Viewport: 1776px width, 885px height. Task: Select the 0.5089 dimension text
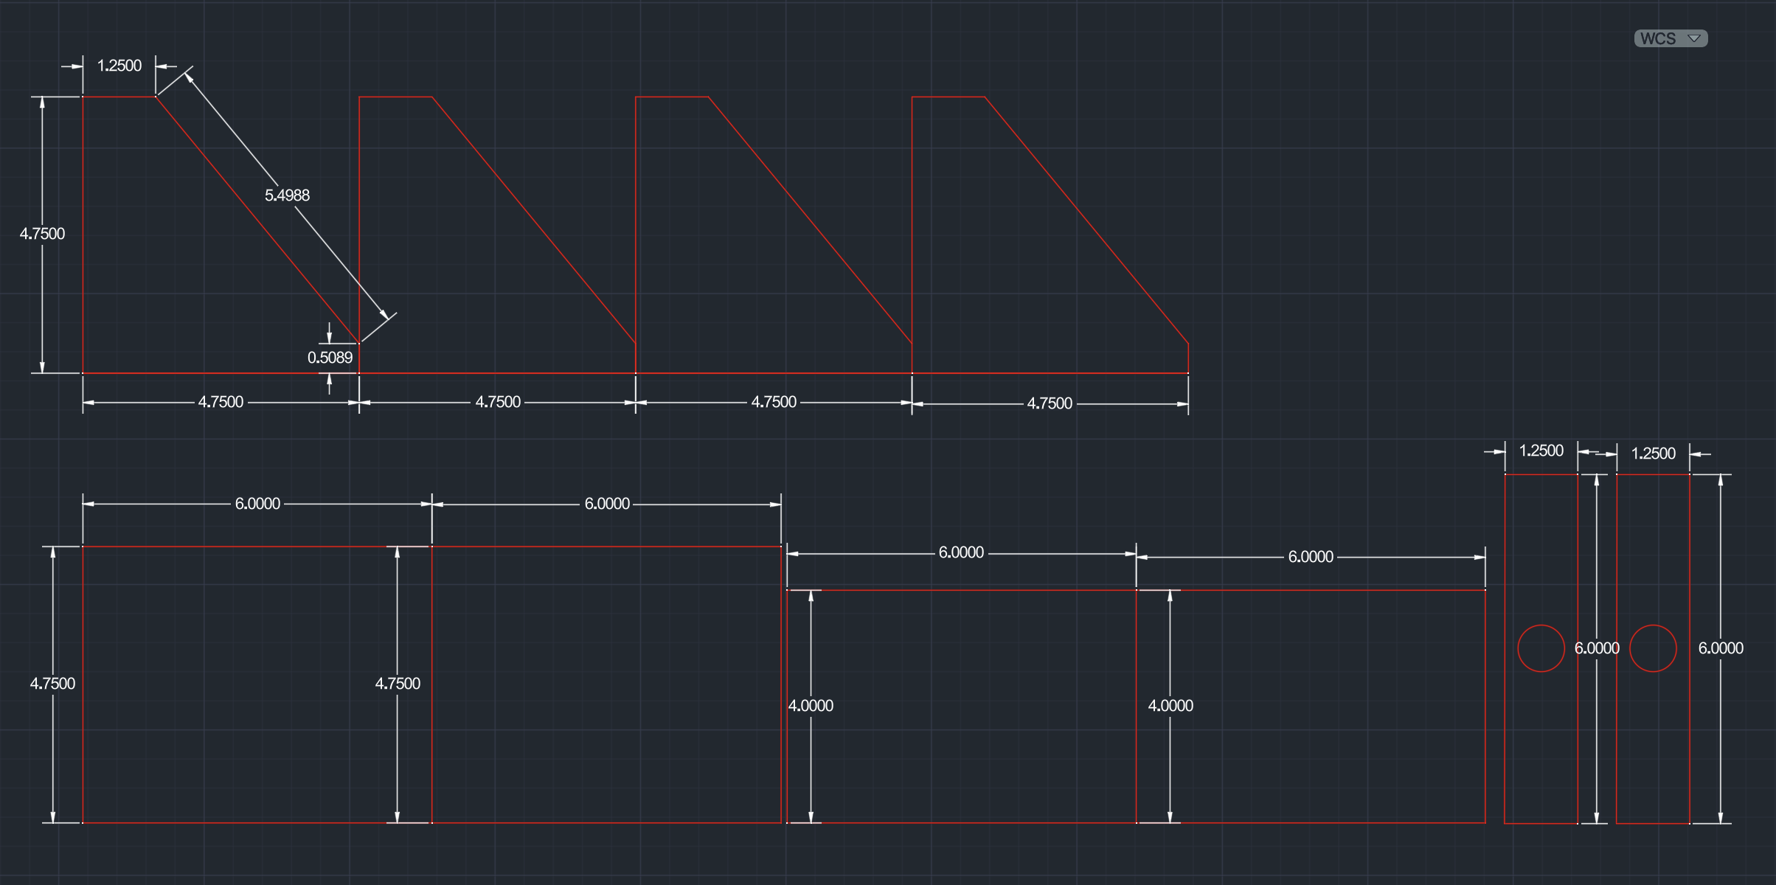click(x=330, y=358)
